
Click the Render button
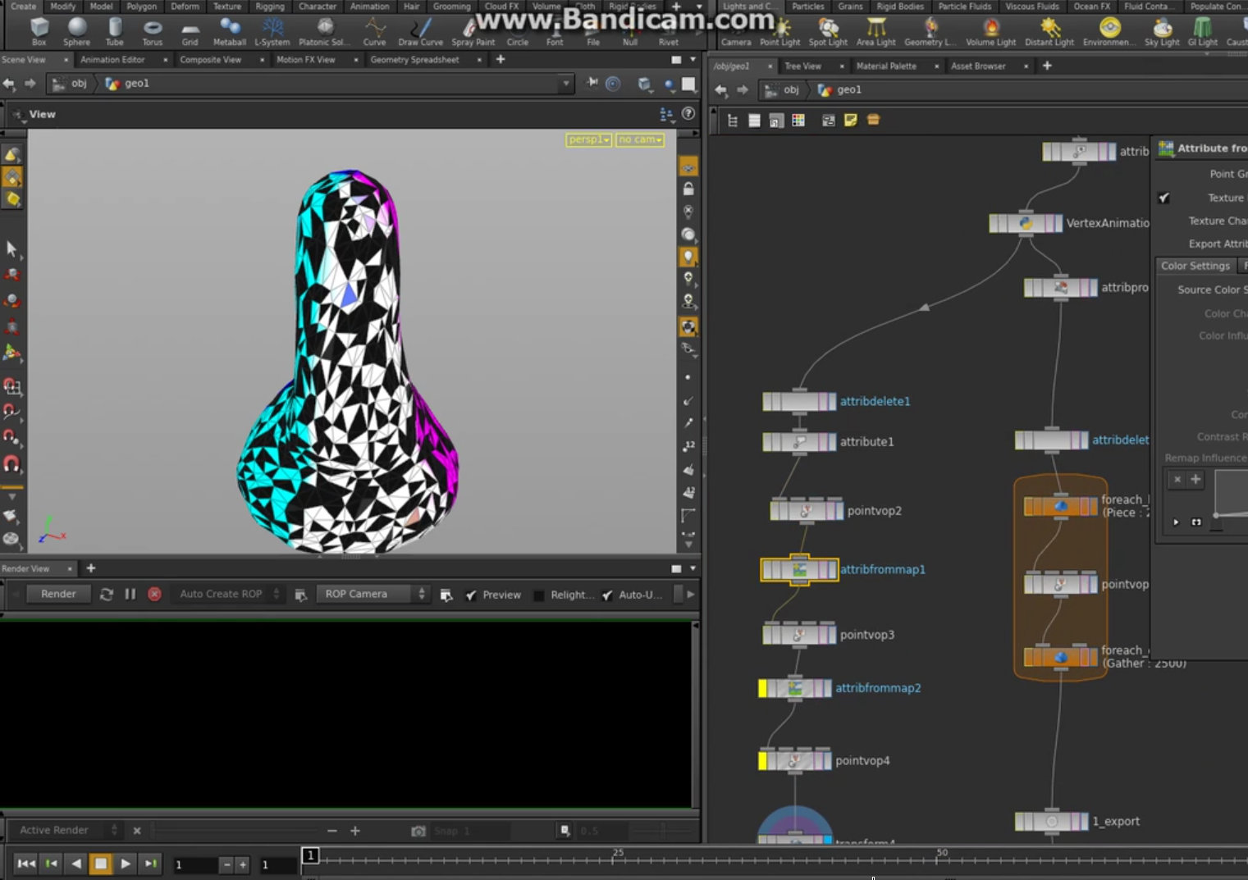(x=58, y=595)
